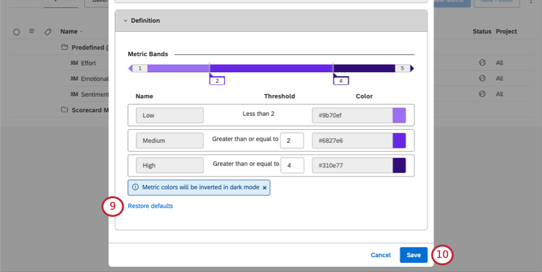This screenshot has width=542, height=272.
Task: Cancel the metric dialog
Action: 381,255
